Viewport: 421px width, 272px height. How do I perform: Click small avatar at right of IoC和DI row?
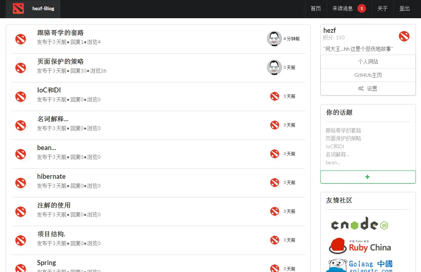click(275, 96)
